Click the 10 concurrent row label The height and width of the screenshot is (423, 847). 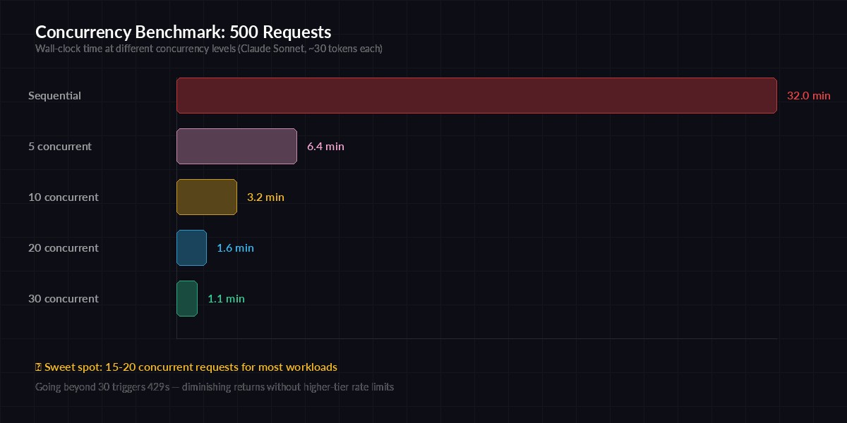pyautogui.click(x=63, y=197)
